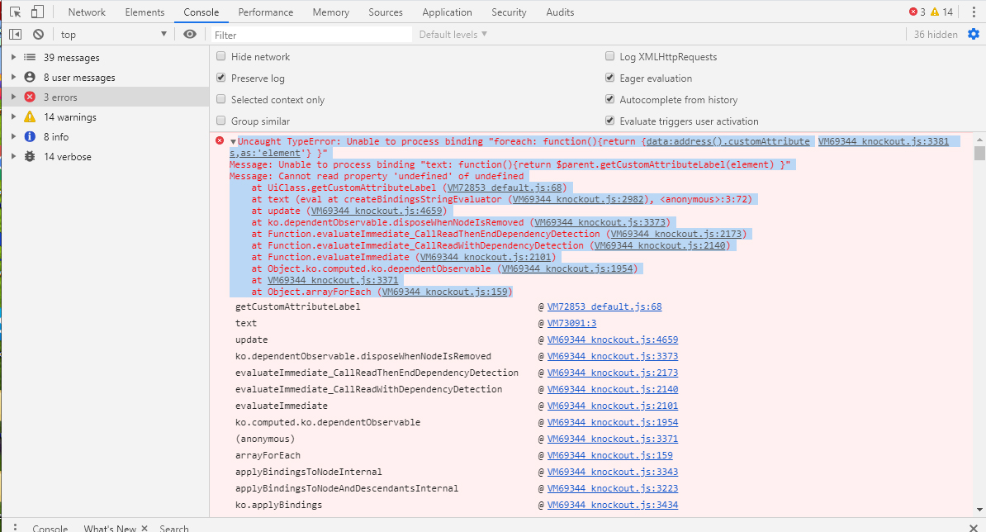Viewport: 986px width, 532px height.
Task: Switch to the Network tab
Action: 87,12
